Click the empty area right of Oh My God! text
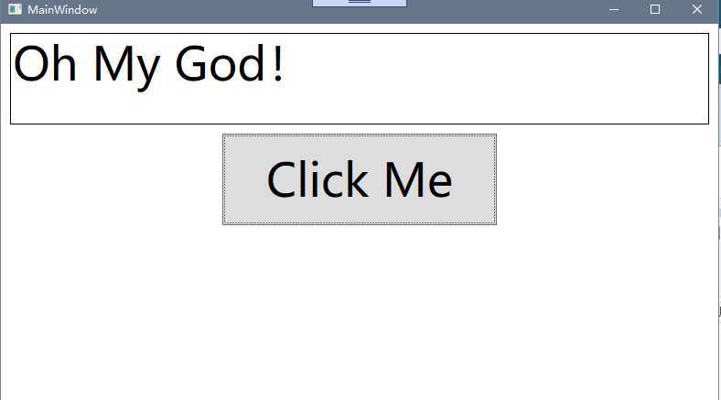The height and width of the screenshot is (400, 721). click(x=497, y=64)
